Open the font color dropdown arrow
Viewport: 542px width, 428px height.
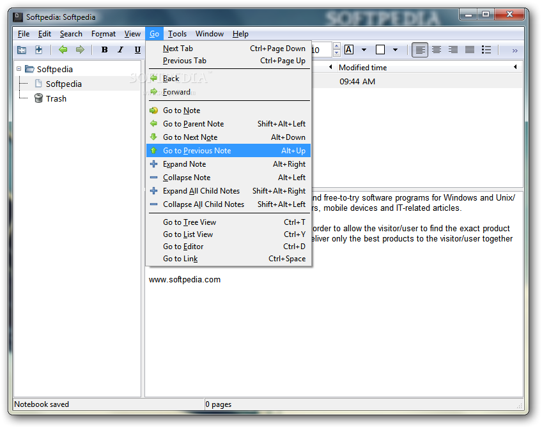tap(364, 50)
